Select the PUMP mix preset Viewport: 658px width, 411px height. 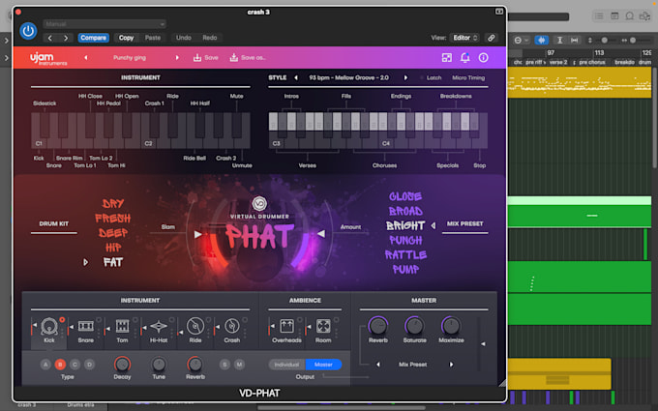pos(405,269)
